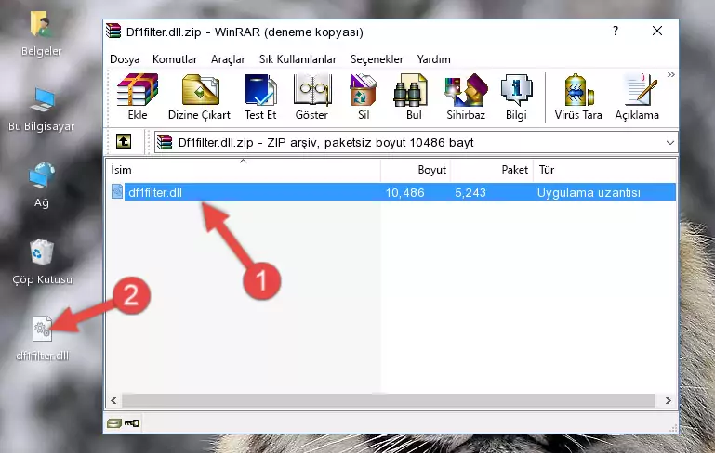This screenshot has height=453, width=715.
Task: Click the Ekle (Add) toolbar icon
Action: click(x=138, y=97)
